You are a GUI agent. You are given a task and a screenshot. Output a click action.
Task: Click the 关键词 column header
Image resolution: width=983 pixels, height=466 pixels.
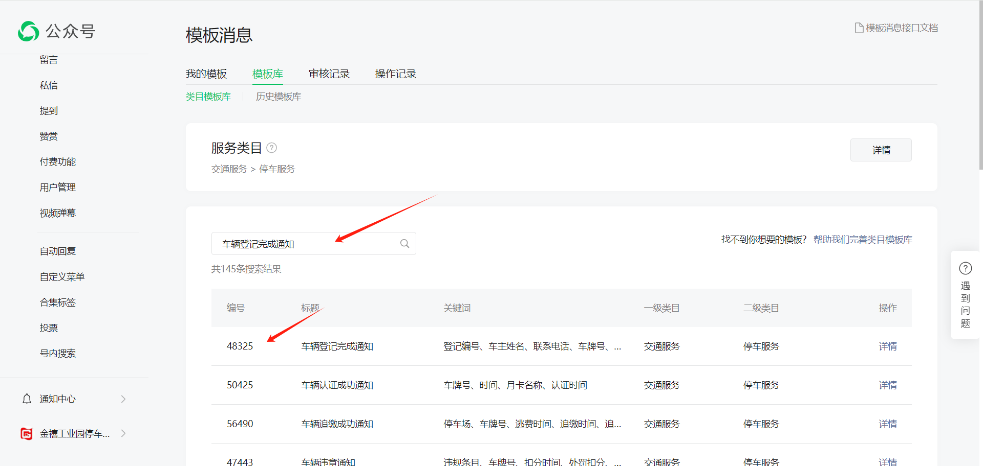(x=457, y=308)
